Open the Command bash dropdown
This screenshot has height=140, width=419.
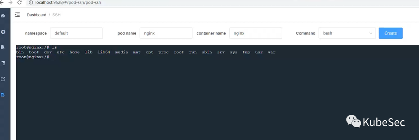pos(347,33)
